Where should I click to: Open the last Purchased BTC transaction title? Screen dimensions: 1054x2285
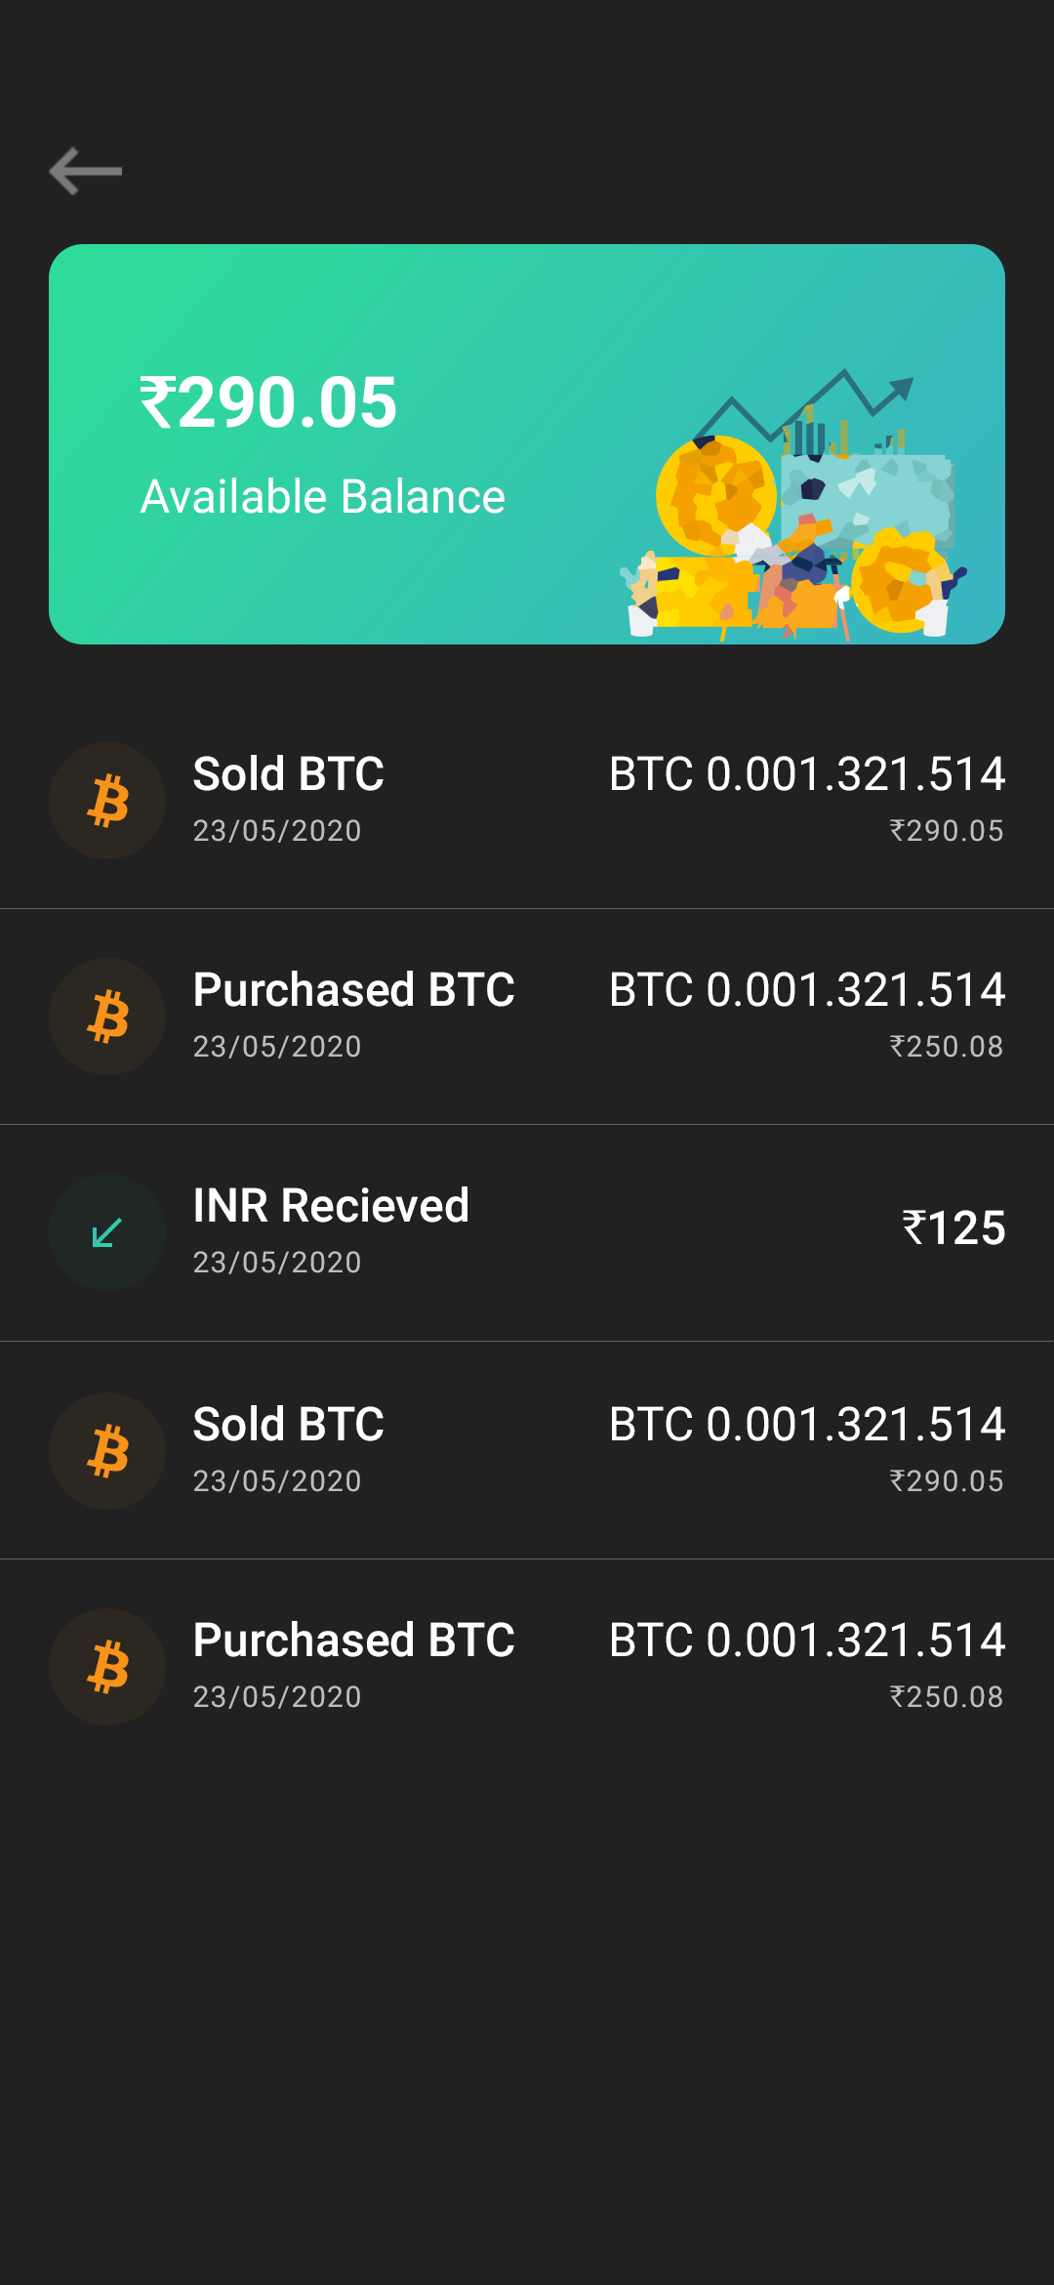[354, 1641]
